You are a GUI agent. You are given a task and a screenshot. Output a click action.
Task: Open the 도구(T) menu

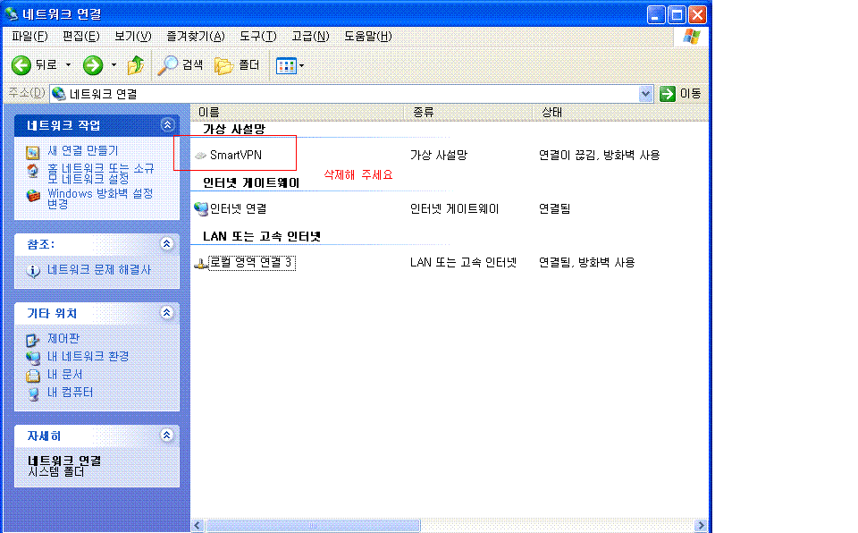[257, 36]
